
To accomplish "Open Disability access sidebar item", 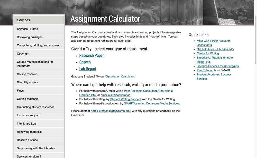I will pos(39,82).
